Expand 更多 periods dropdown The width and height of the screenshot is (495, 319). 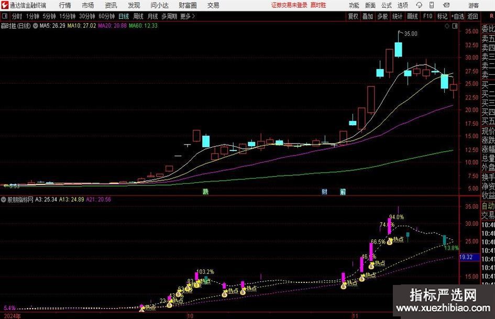[x=188, y=16]
